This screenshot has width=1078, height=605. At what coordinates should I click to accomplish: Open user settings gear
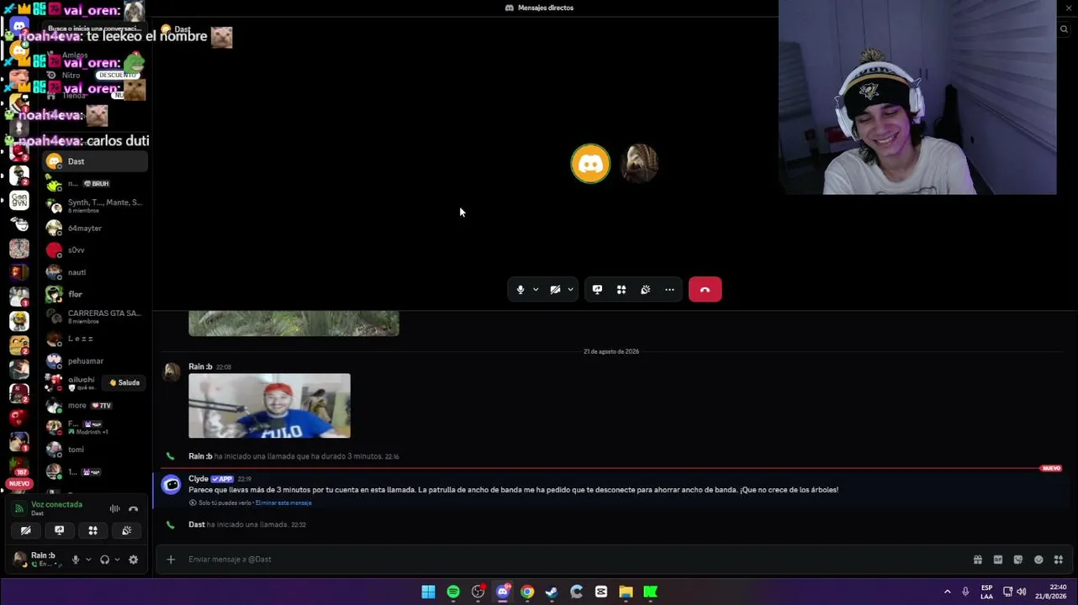tap(133, 560)
